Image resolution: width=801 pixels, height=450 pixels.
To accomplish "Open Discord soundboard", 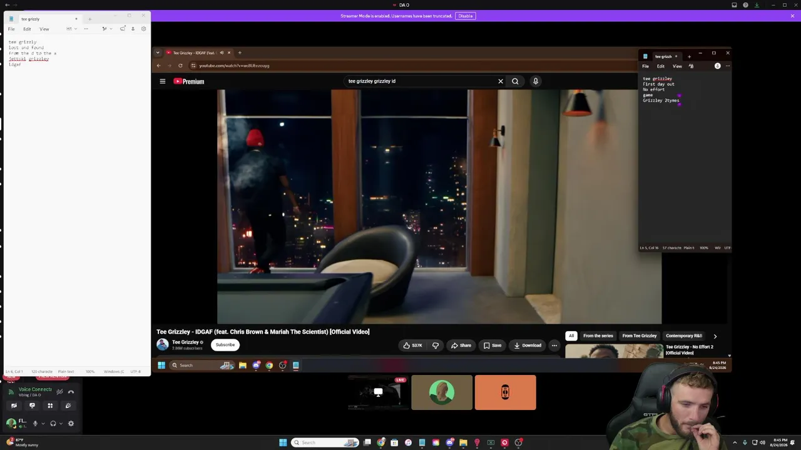I will tap(68, 406).
